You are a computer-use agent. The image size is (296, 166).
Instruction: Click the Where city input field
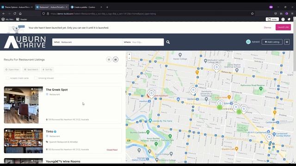[x=143, y=42]
